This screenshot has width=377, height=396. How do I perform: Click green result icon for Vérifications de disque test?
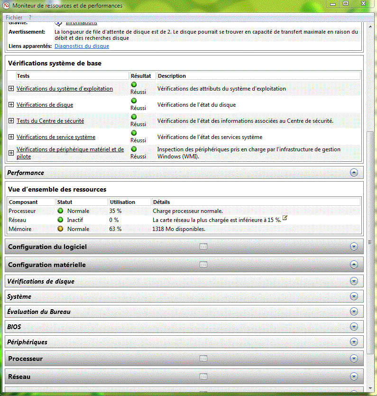pyautogui.click(x=134, y=101)
